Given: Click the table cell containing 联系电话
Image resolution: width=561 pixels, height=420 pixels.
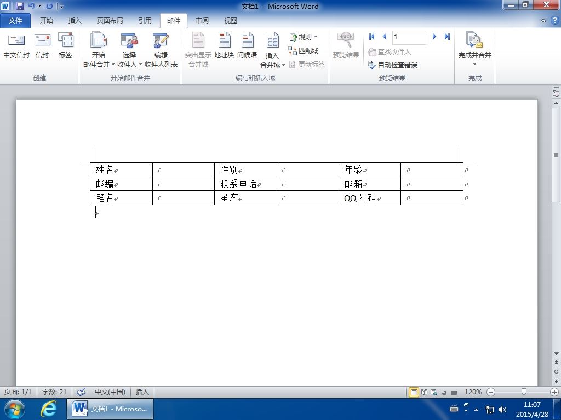Looking at the screenshot, I should [245, 184].
